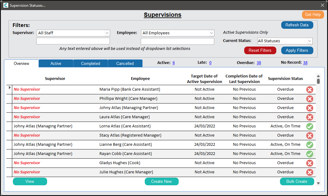Click red X icon for Julie Hughes
This screenshot has height=196, width=328.
pos(310,172)
